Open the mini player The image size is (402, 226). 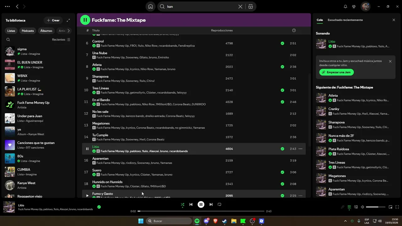[x=391, y=207]
